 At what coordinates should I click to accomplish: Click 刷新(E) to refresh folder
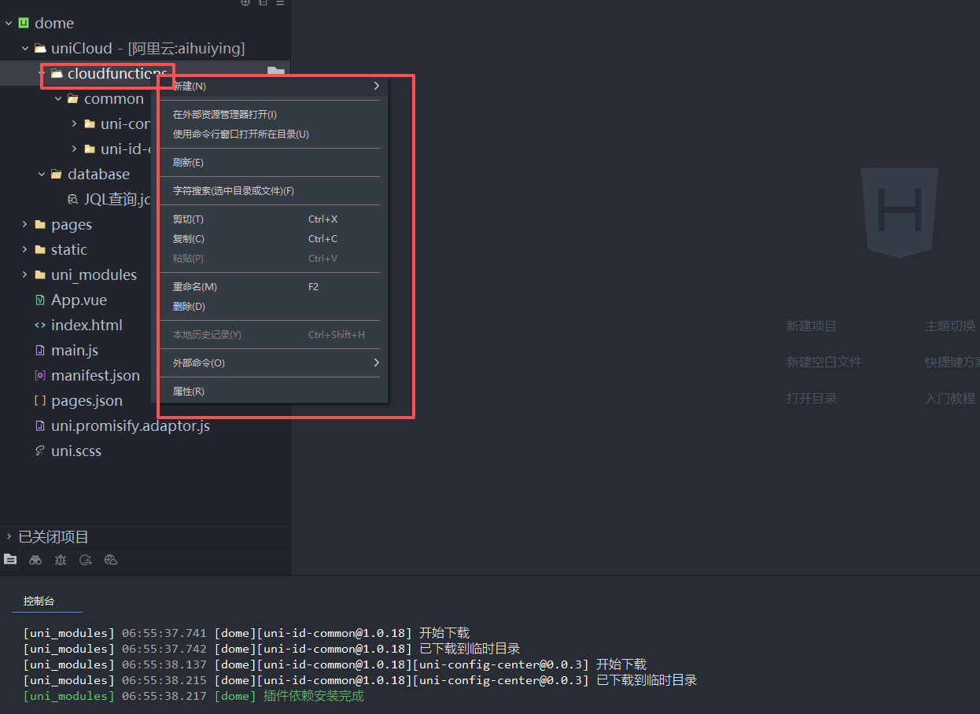coord(188,163)
